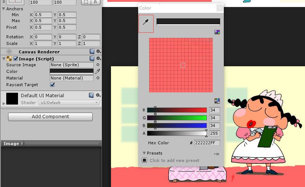Screen dimensions: 305x187
Task: Toggle the Raycast Target checkbox
Action: [52, 85]
